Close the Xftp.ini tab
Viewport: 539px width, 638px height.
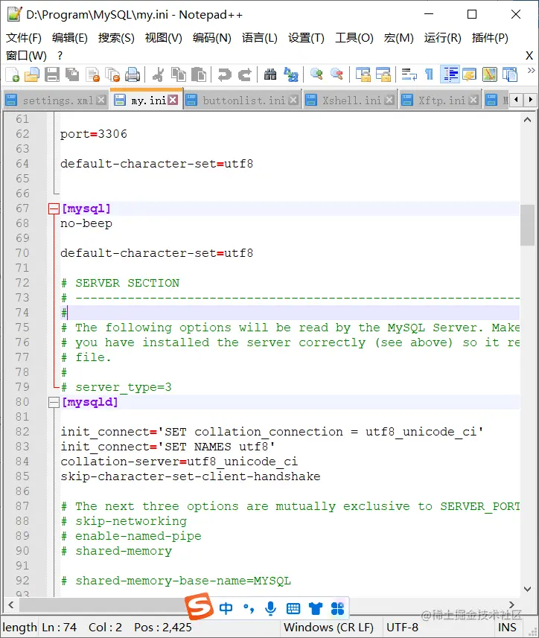pos(473,100)
